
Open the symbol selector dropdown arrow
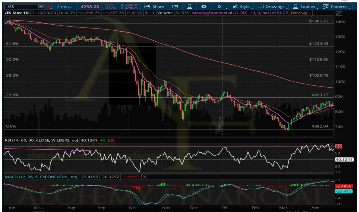click(41, 7)
